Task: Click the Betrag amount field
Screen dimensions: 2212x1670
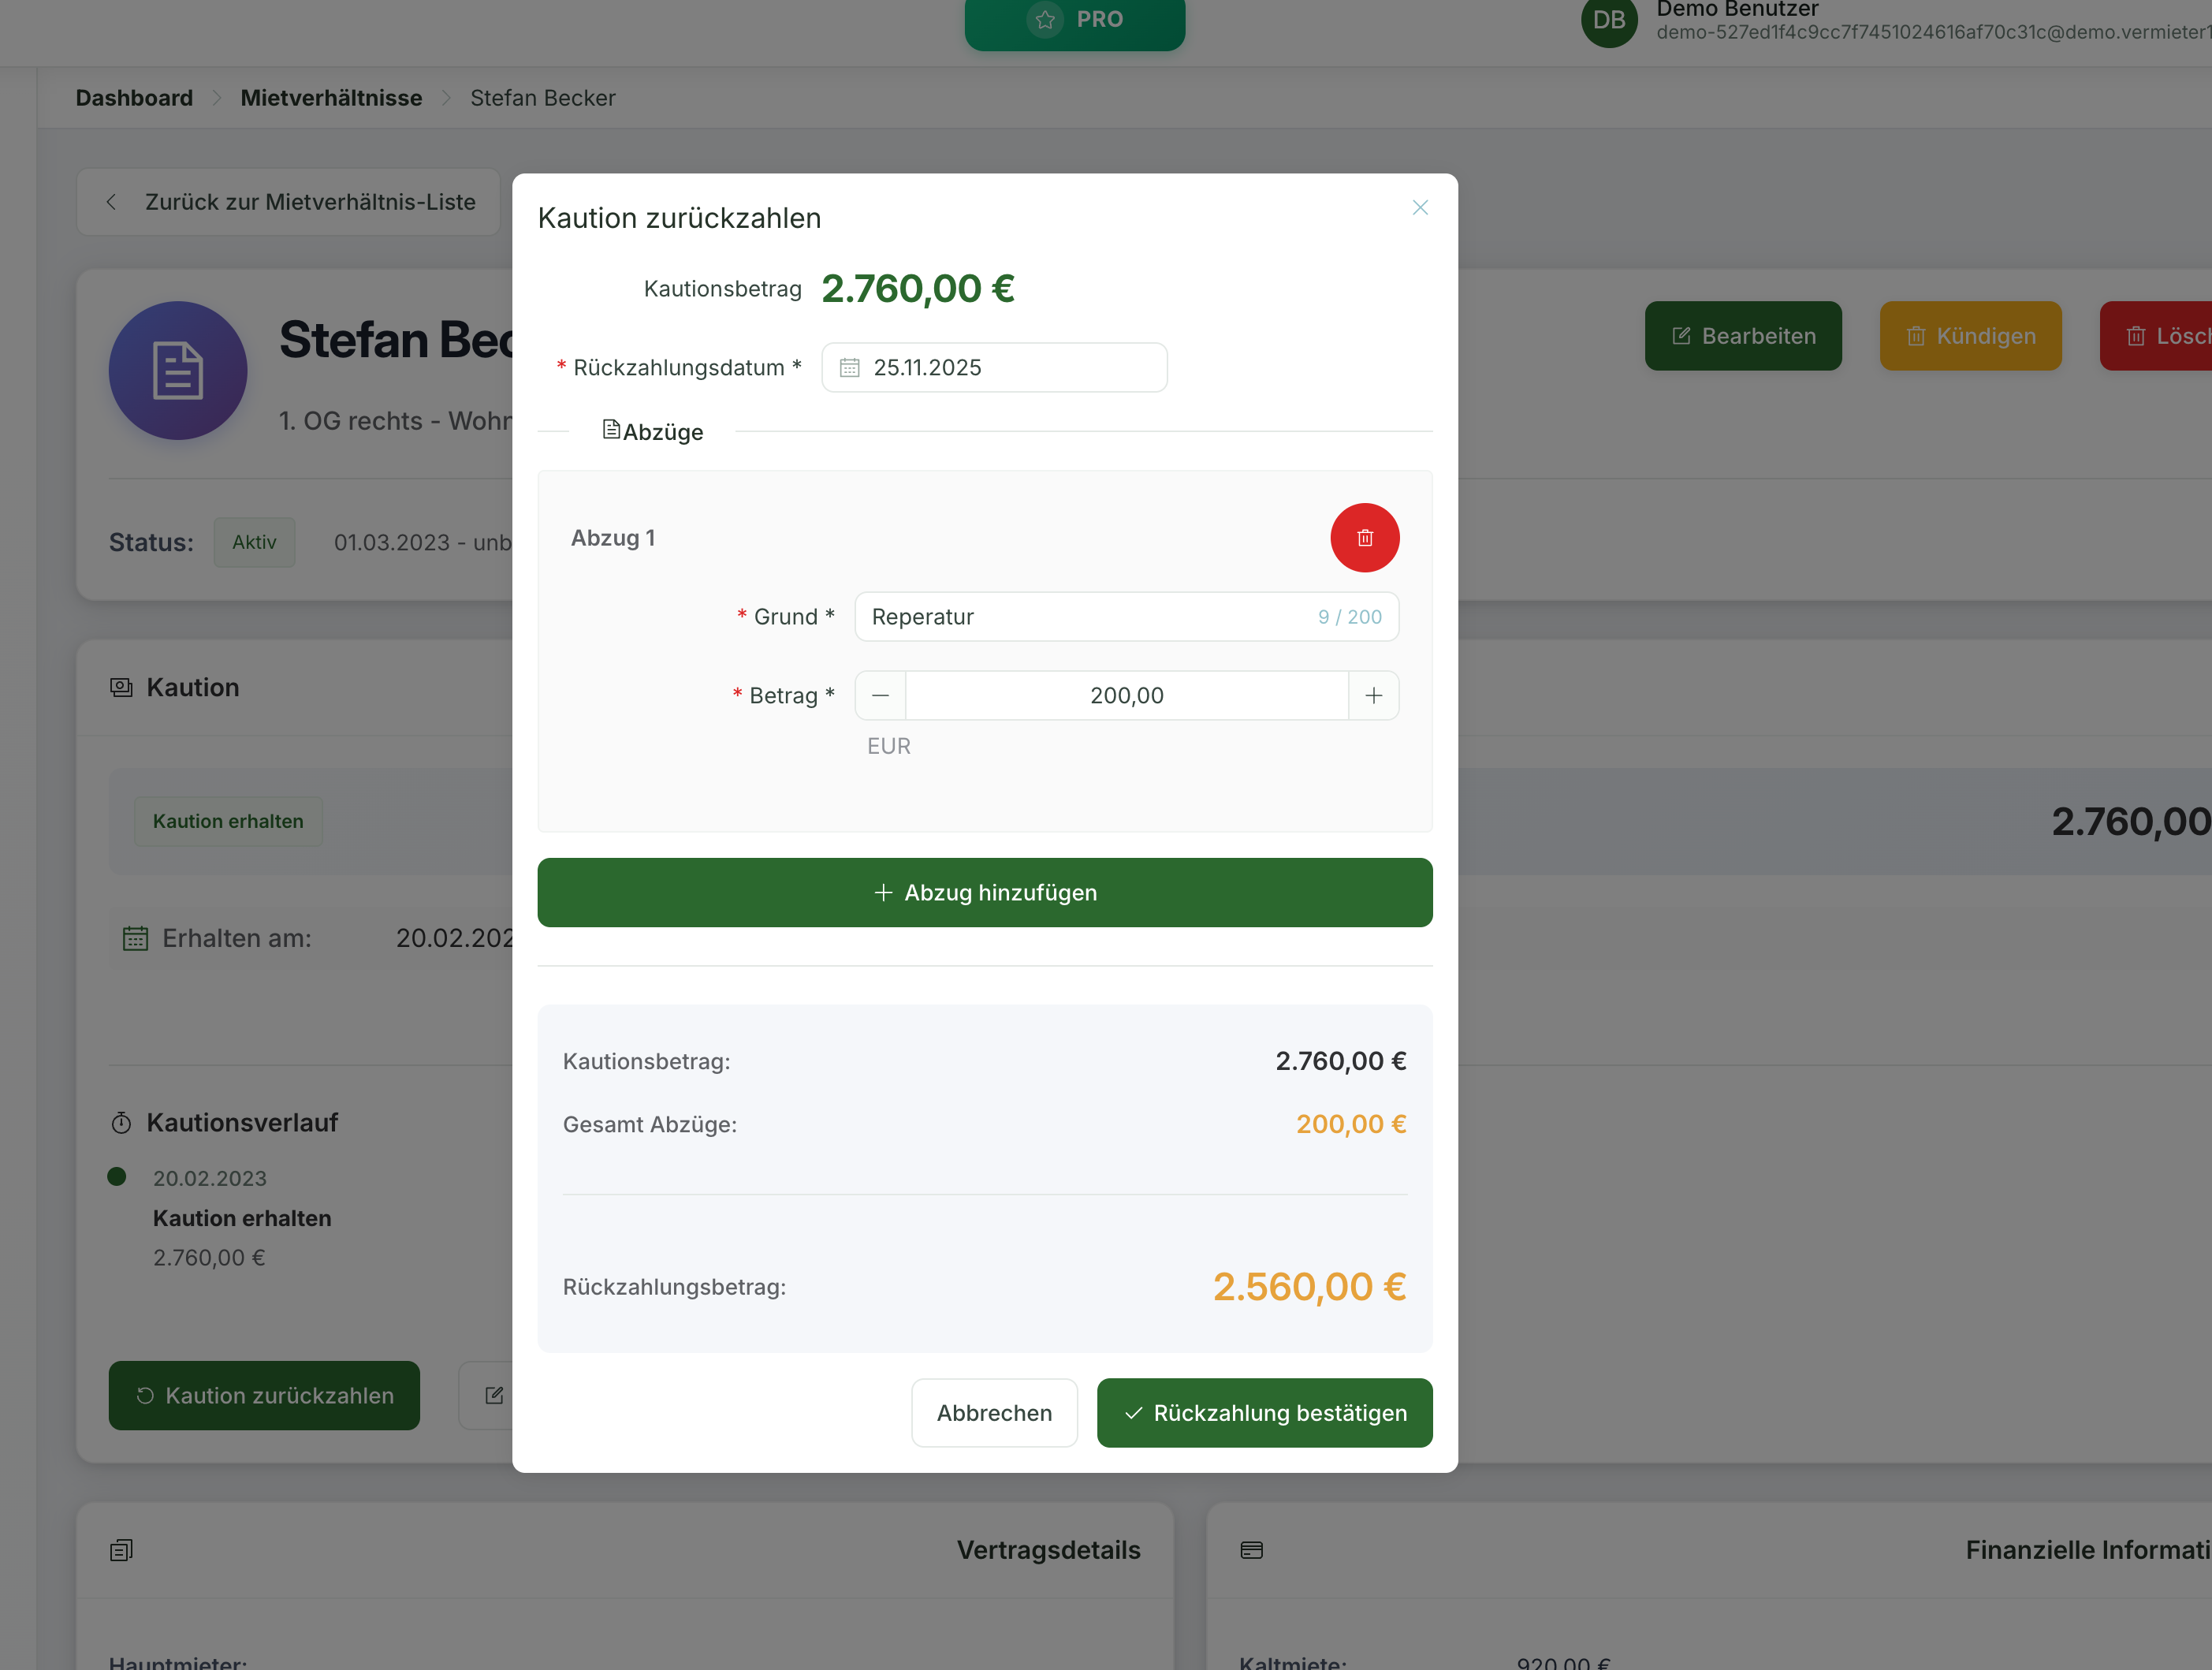Action: coord(1126,695)
